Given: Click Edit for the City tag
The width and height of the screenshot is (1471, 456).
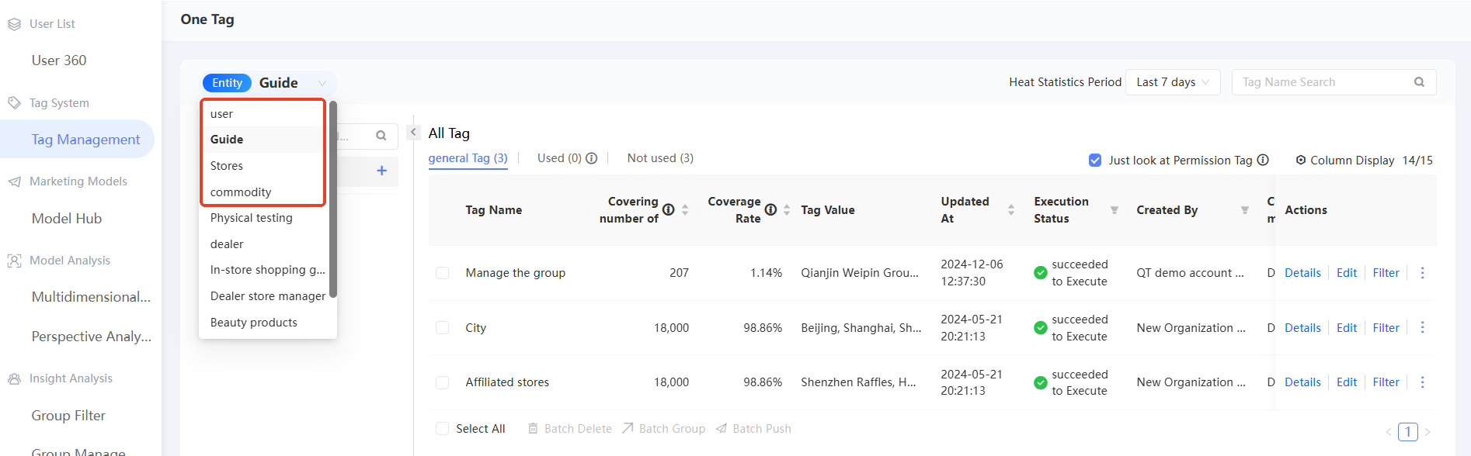Looking at the screenshot, I should (1346, 328).
